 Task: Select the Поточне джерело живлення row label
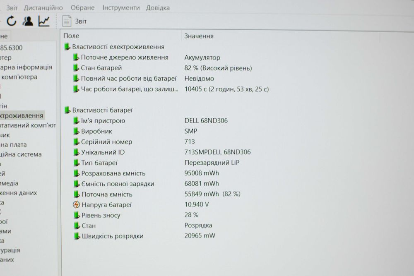(125, 57)
